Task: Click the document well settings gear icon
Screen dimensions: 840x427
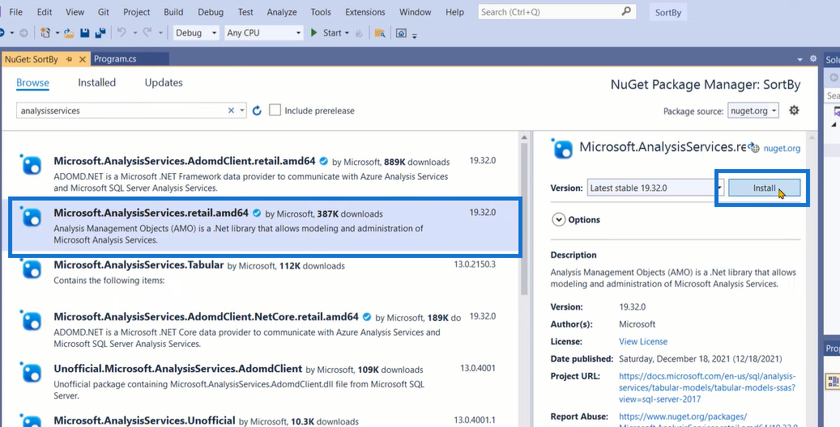Action: (813, 58)
